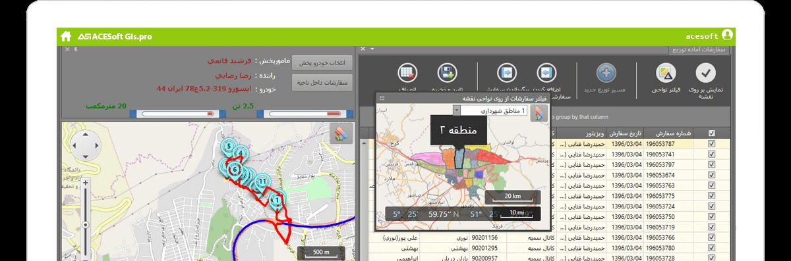
Task: Click the save disk icon in the orders toolbar
Action: 448,72
